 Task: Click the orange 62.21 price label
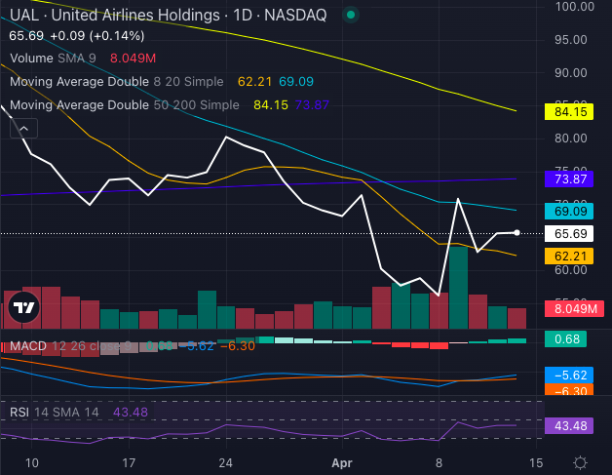pos(570,256)
